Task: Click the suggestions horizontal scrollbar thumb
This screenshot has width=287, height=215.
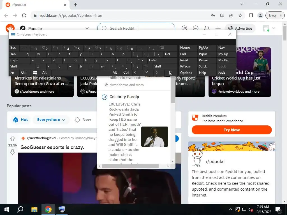Action: click(x=130, y=166)
